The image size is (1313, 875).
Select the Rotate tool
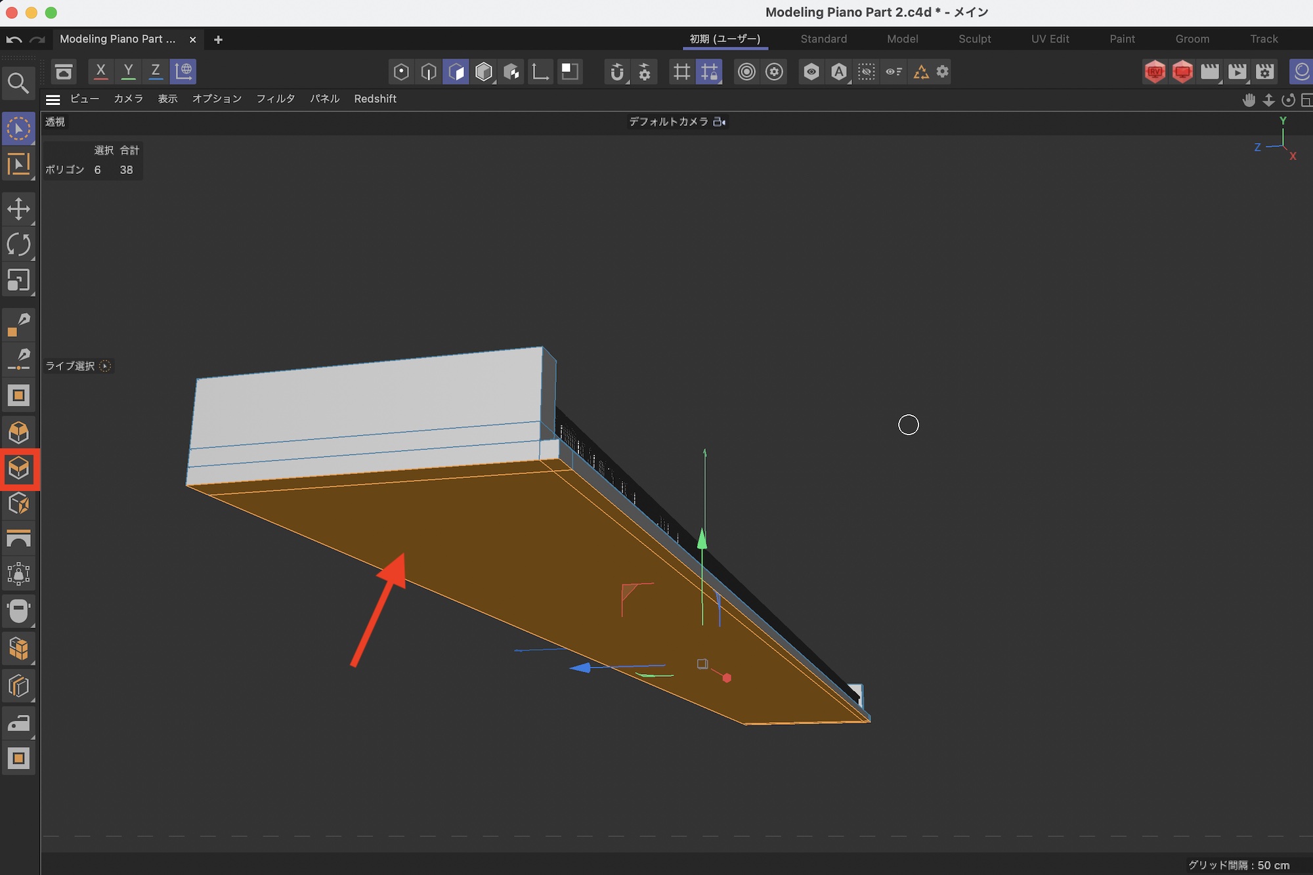(18, 245)
